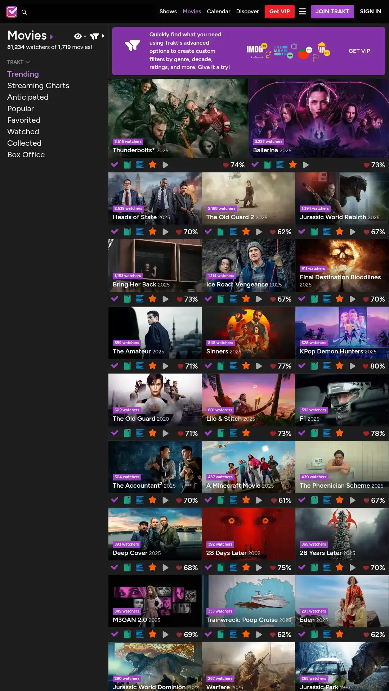Viewport: 389px width, 691px height.
Task: Open search with the magnifier icon
Action: click(x=24, y=12)
